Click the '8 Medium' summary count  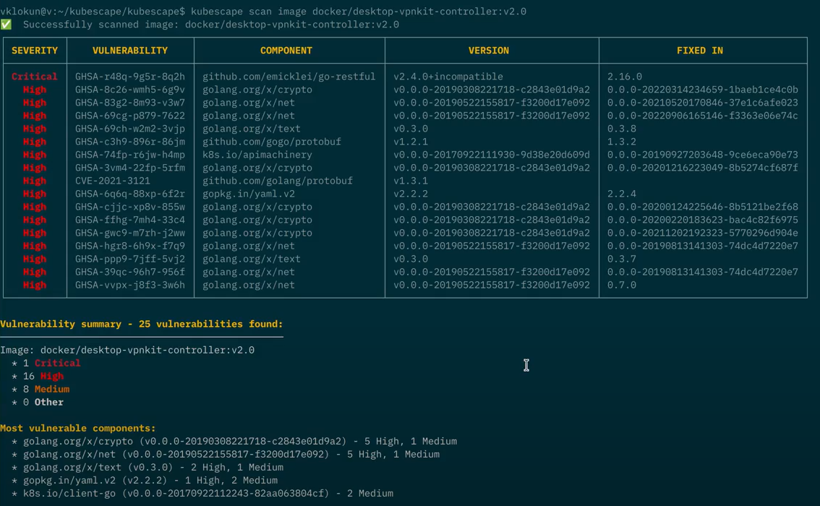coord(46,390)
